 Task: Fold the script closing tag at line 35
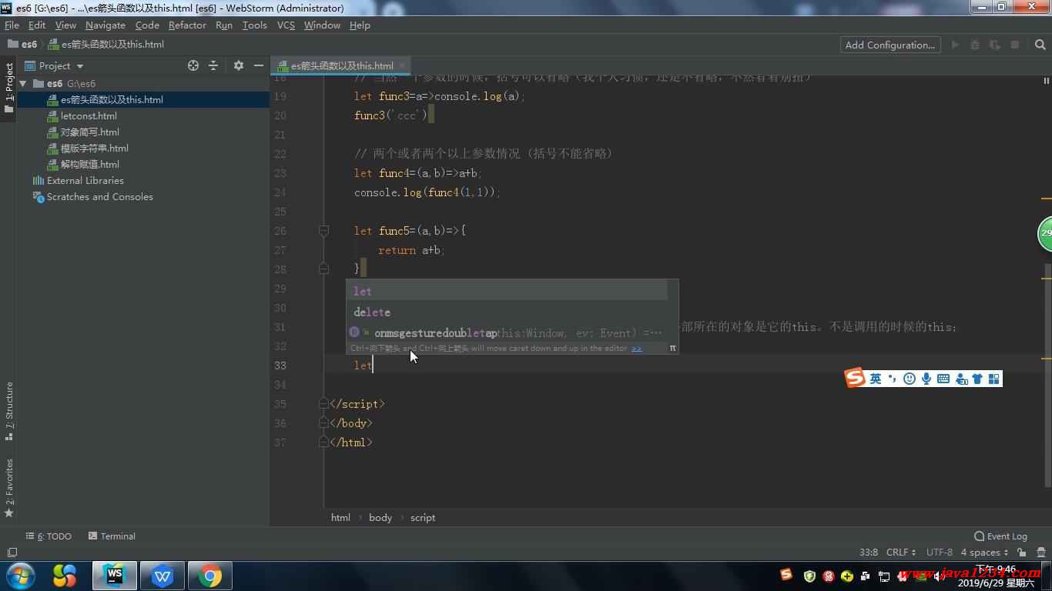(323, 404)
